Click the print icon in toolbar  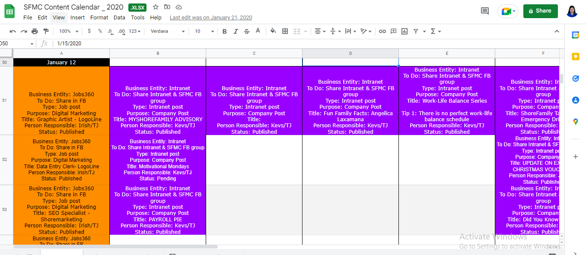pyautogui.click(x=35, y=31)
